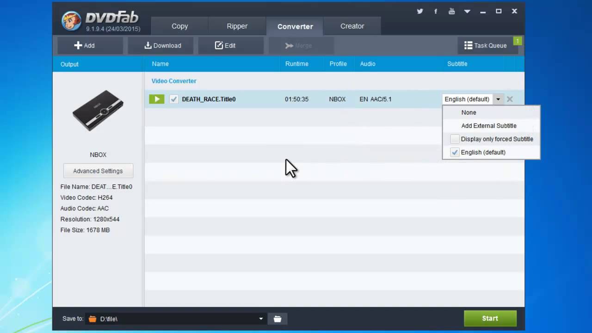Click the Video Converter section label

tap(174, 81)
